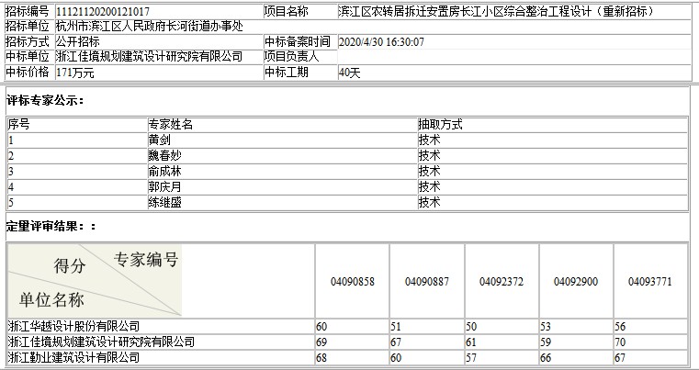Click 浙江佳境's score 69
This screenshot has height=370, width=699.
(321, 342)
